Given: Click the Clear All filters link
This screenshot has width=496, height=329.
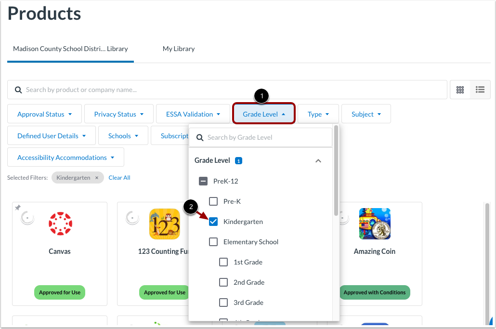Looking at the screenshot, I should (x=119, y=178).
